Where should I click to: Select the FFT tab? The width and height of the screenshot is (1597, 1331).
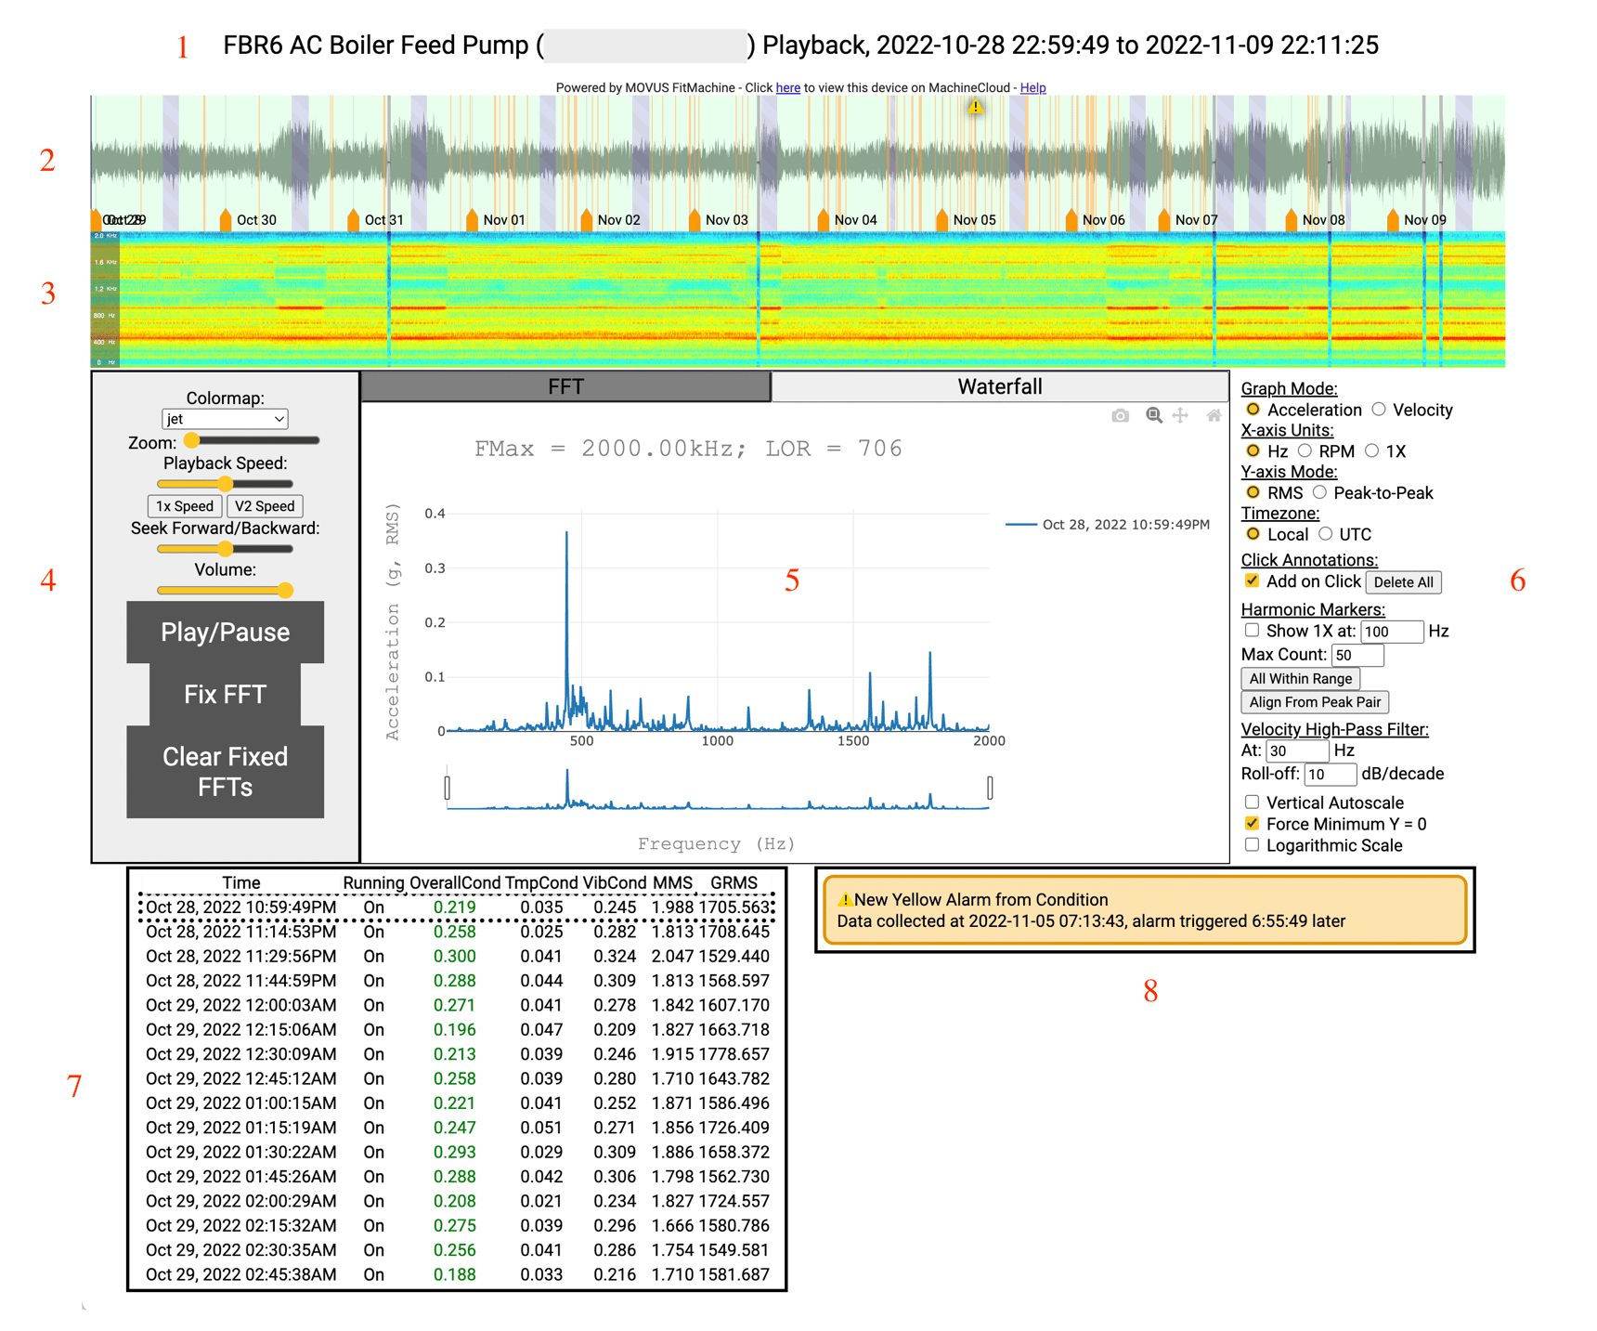click(565, 387)
